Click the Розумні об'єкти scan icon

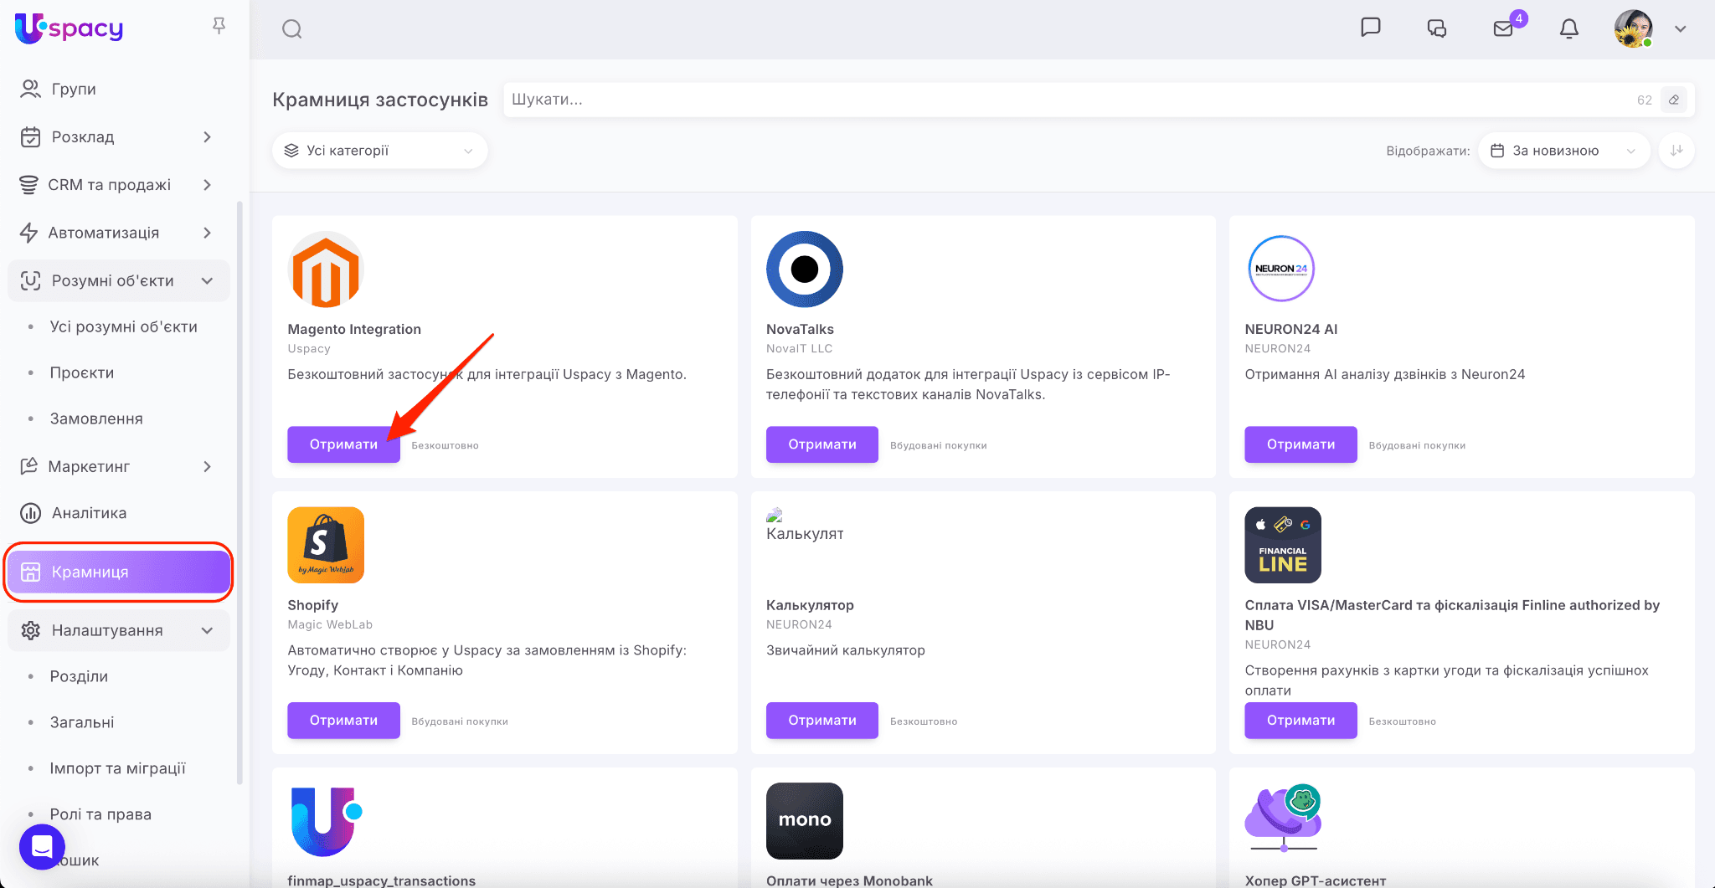(30, 281)
